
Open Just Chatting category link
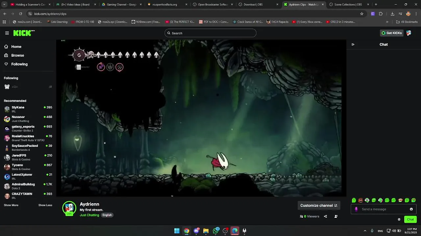(89, 215)
